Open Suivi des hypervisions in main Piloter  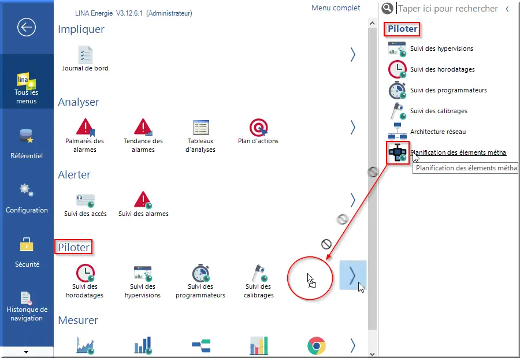(143, 281)
